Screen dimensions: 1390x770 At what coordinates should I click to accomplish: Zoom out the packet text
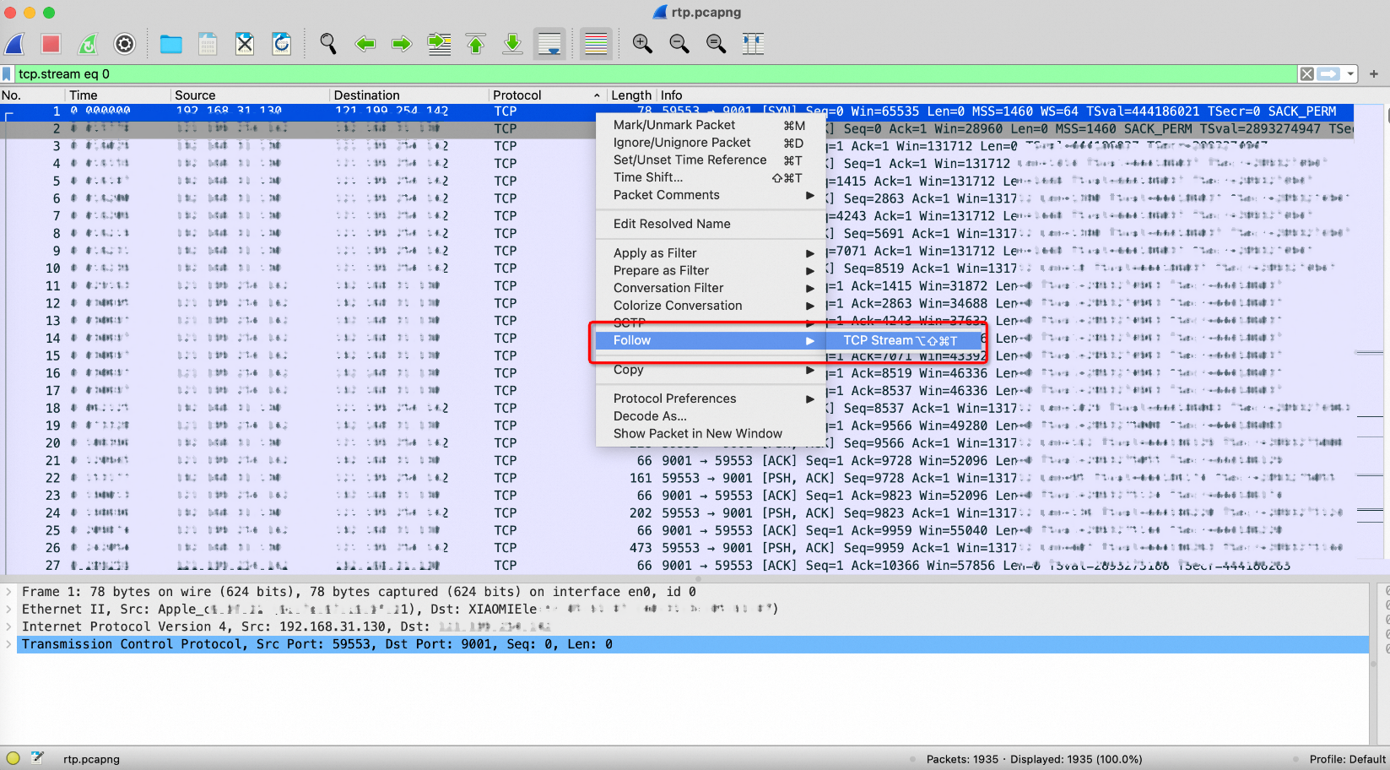(x=679, y=44)
